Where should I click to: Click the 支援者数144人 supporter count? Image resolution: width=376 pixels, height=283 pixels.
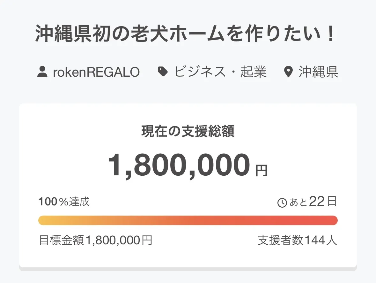click(x=297, y=240)
